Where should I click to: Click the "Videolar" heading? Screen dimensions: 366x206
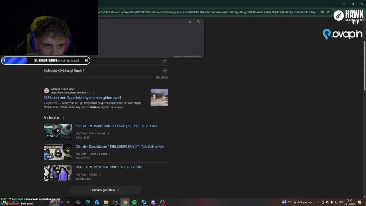(51, 118)
